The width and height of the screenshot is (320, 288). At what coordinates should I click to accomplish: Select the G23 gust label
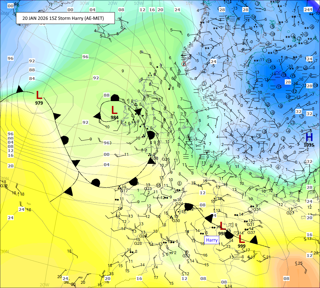click(x=148, y=189)
